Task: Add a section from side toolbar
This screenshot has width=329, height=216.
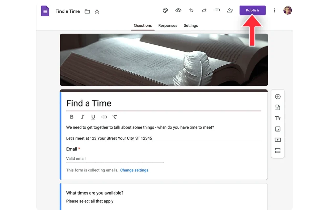Action: [278, 151]
